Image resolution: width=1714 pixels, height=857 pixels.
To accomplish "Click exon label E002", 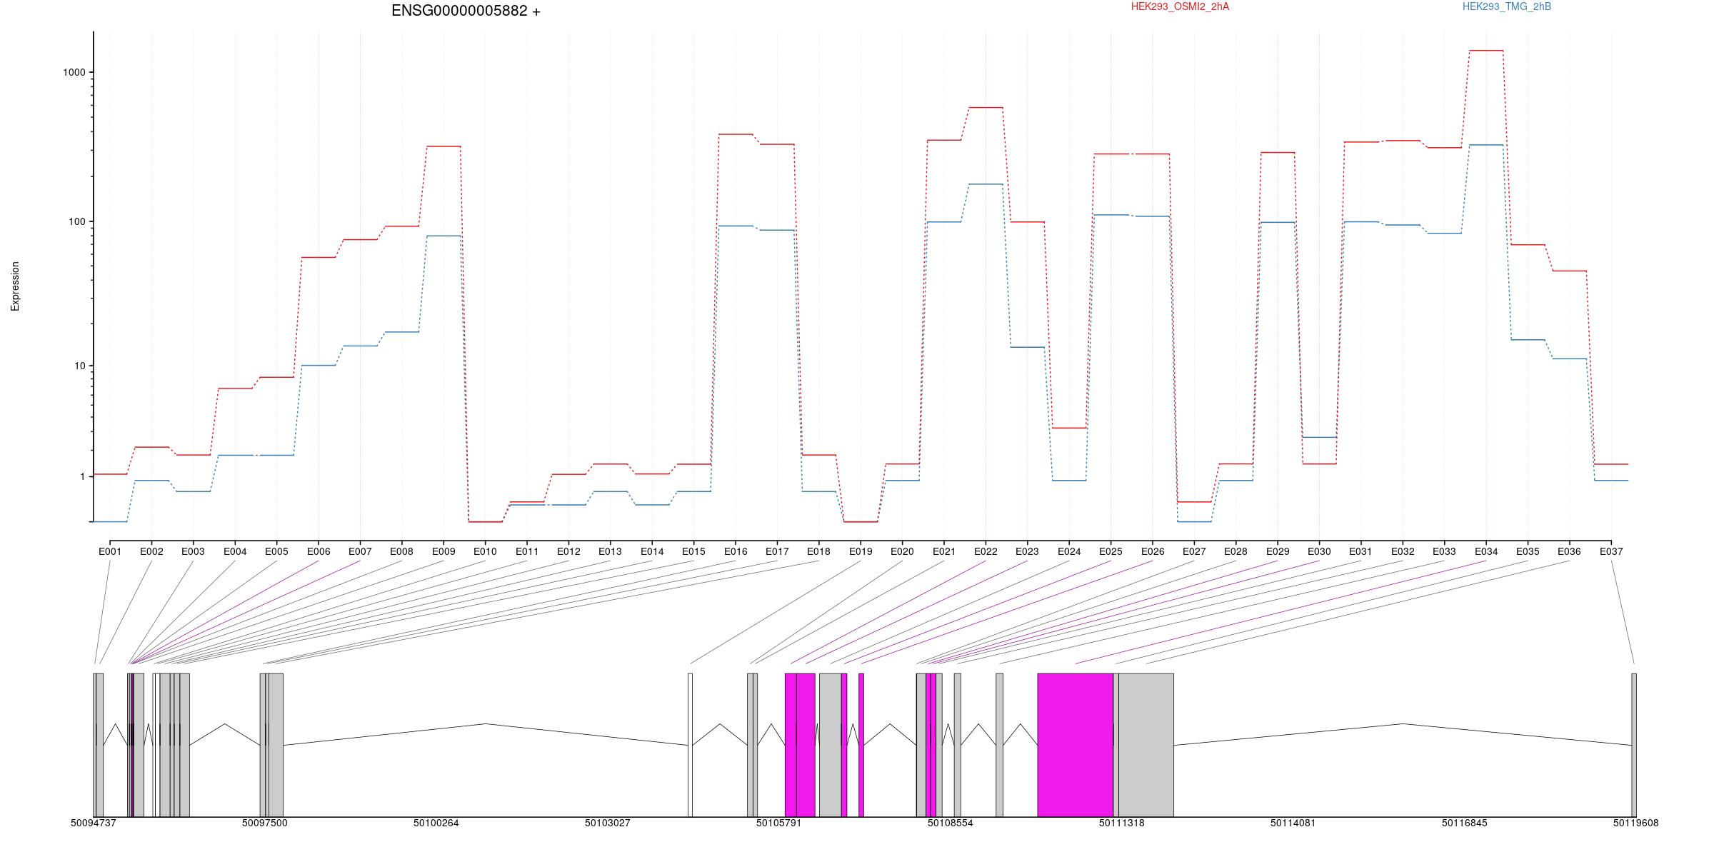I will 151,551.
